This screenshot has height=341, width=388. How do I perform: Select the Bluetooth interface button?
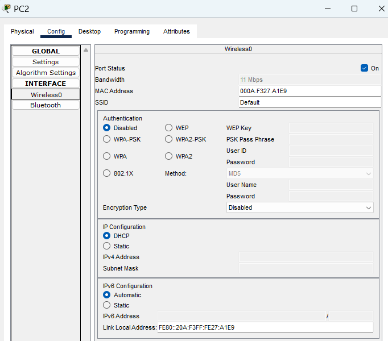(x=46, y=105)
